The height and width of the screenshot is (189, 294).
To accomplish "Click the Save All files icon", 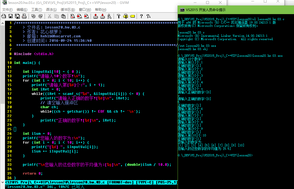I will 17,16.
